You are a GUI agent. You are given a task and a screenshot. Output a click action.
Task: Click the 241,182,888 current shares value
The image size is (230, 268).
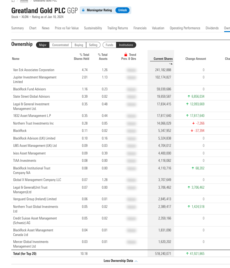pyautogui.click(x=163, y=70)
